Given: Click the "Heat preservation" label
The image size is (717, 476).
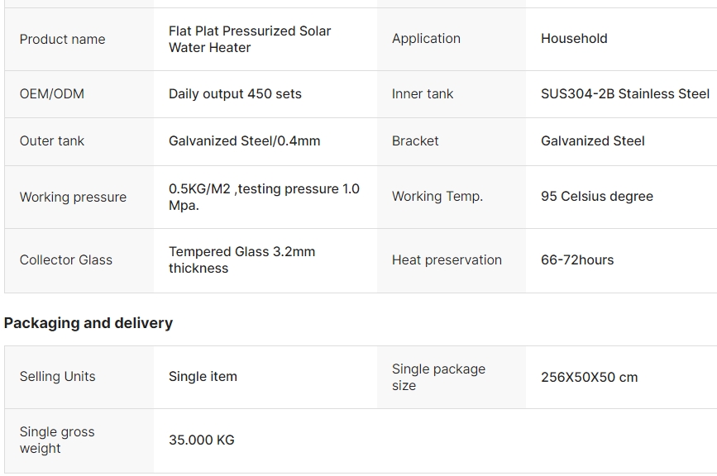Looking at the screenshot, I should (x=447, y=260).
